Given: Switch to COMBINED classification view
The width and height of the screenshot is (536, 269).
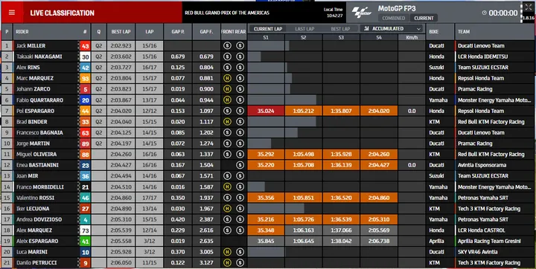Looking at the screenshot, I should tap(394, 18).
